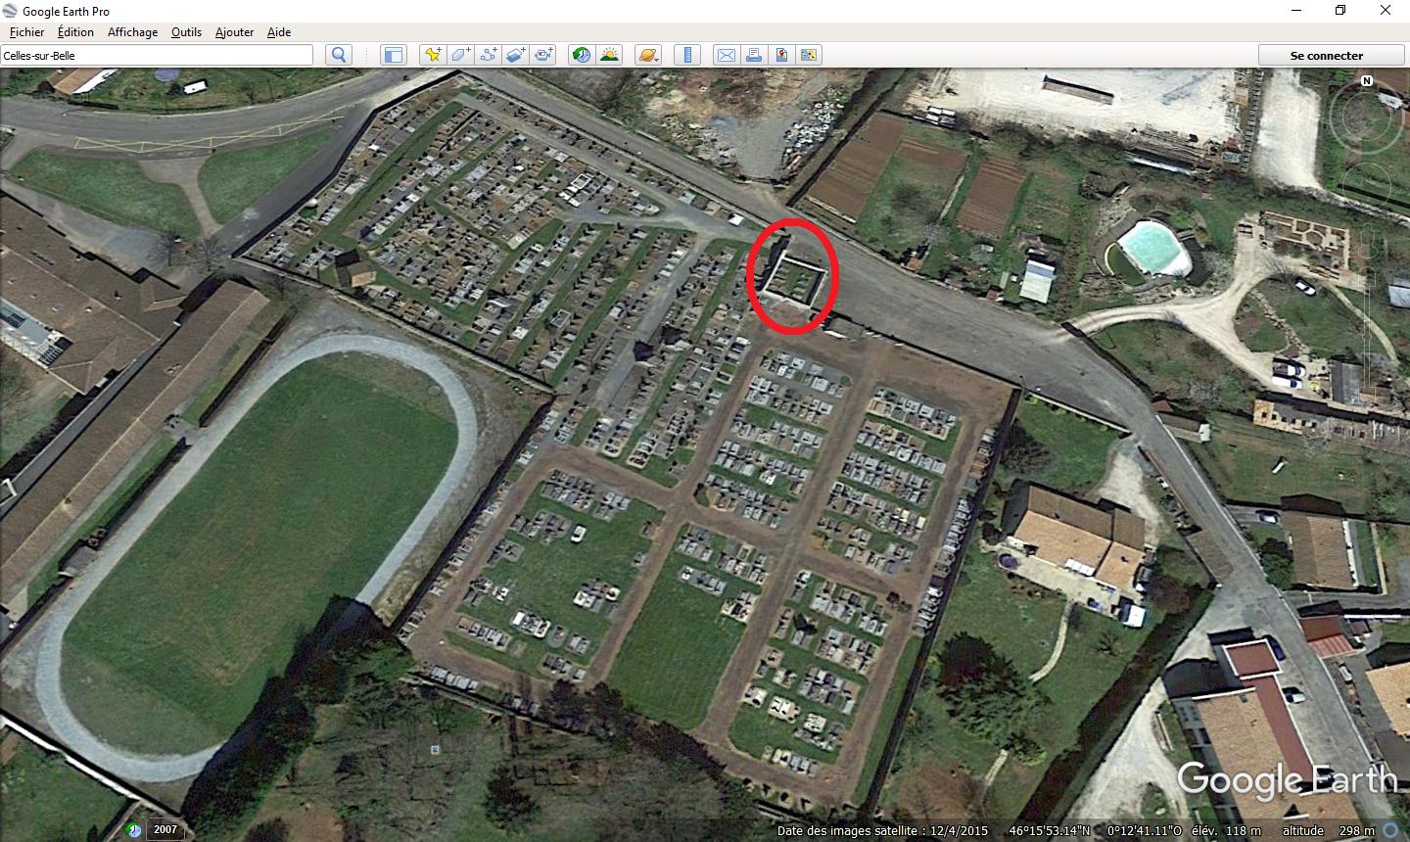1410x842 pixels.
Task: Toggle sunlight across the landscape
Action: point(609,55)
